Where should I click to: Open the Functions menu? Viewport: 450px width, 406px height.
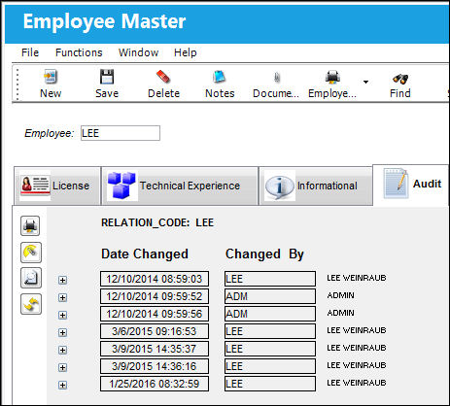(x=79, y=52)
